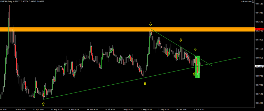Select the yellow down arrow near 14 Oct 2020
The image size is (264, 111).
pyautogui.click(x=181, y=40)
